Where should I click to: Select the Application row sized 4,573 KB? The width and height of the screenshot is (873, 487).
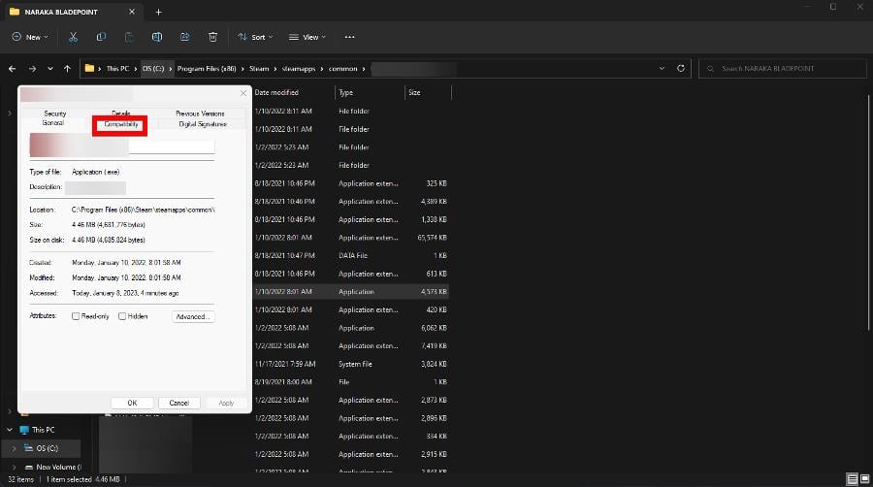pos(351,292)
